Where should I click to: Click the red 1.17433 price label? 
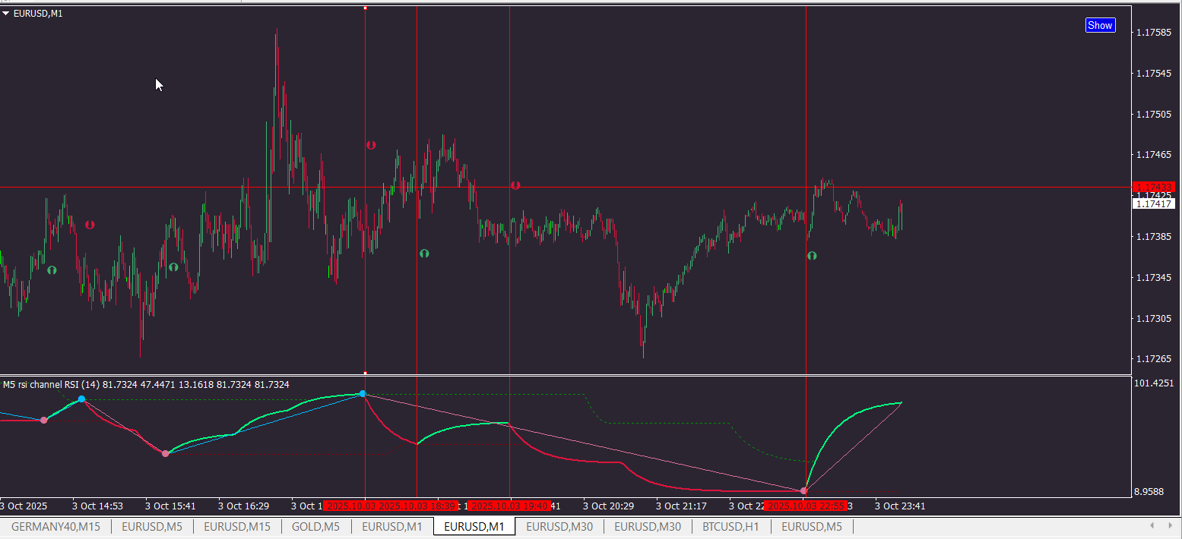[x=1154, y=187]
